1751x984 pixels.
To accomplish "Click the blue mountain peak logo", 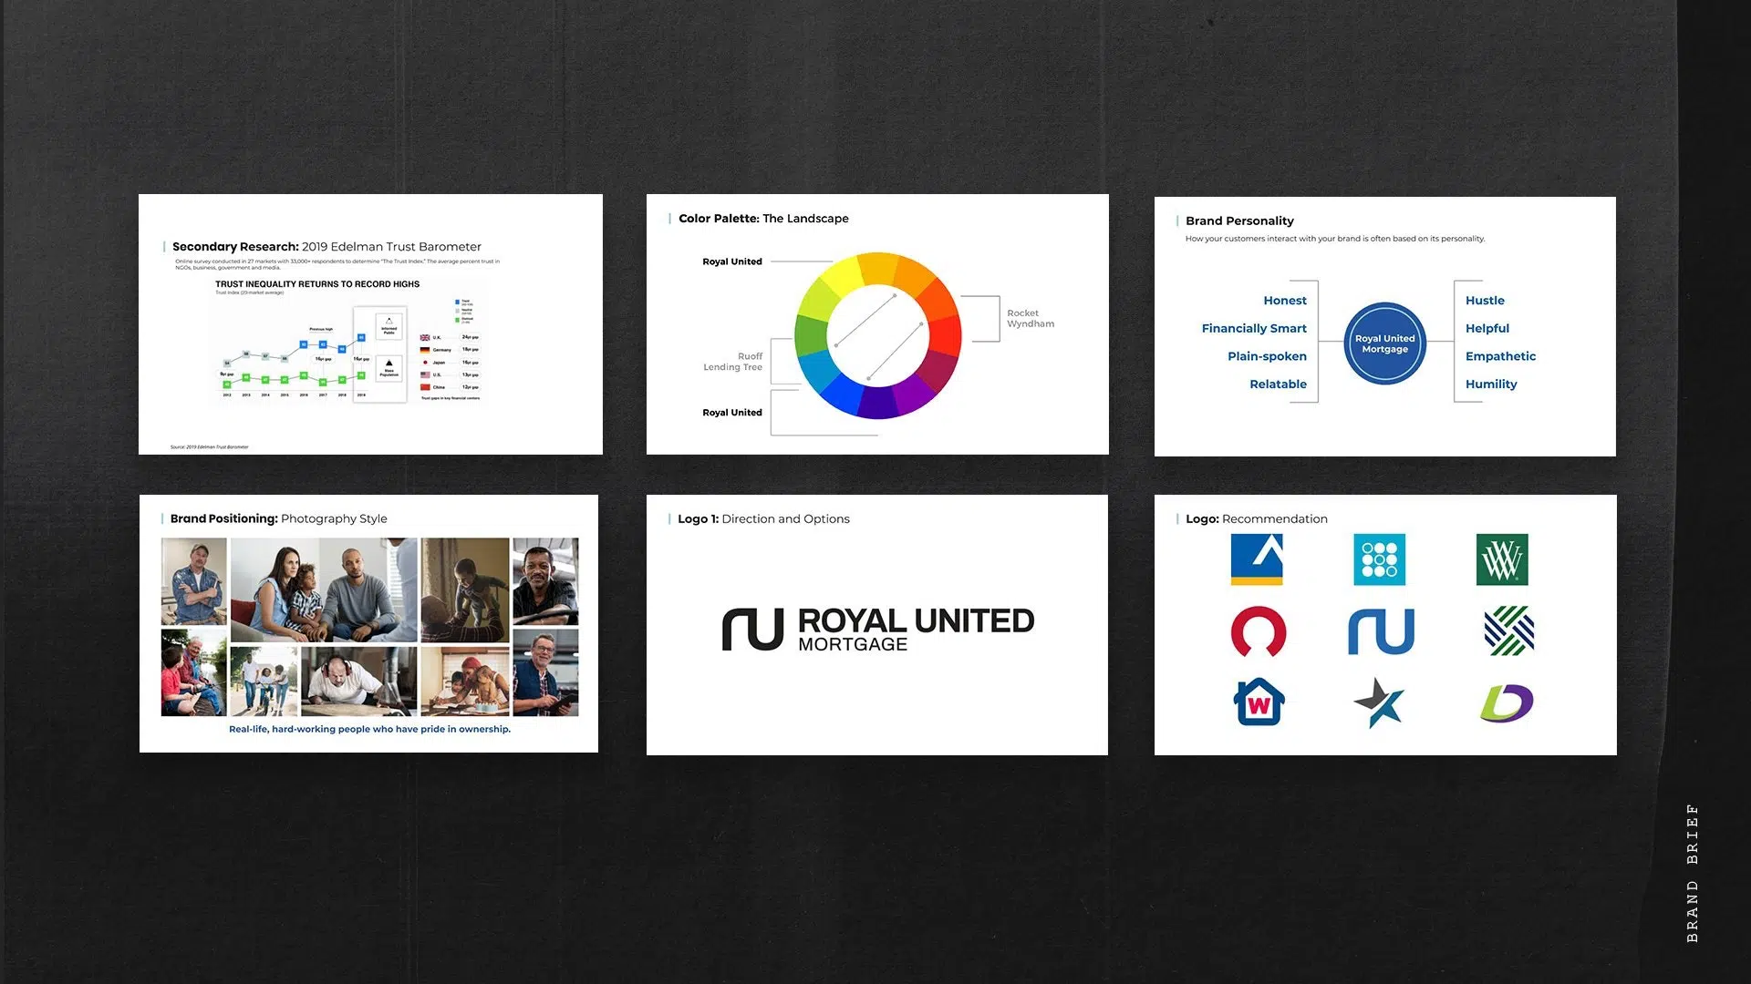I will (1257, 559).
